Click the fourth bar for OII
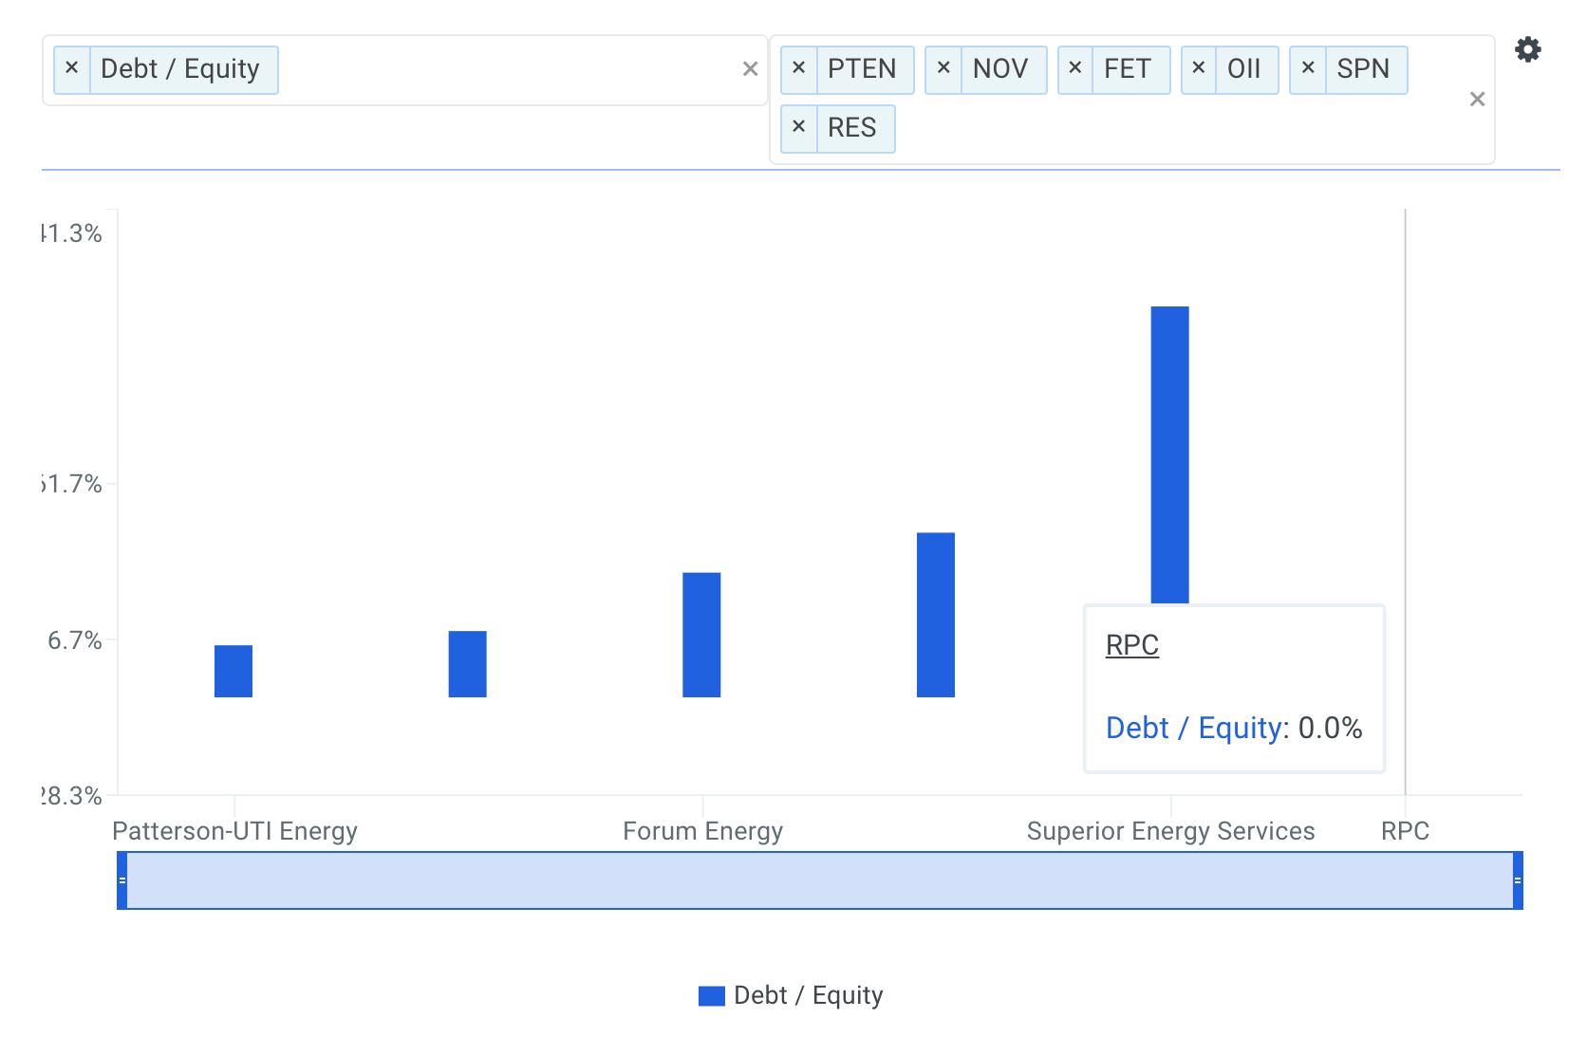 (x=936, y=615)
